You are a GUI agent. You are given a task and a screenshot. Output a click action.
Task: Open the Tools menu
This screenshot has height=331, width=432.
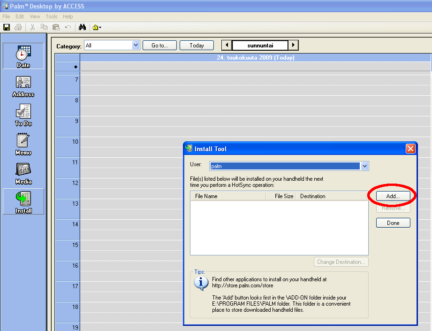pyautogui.click(x=52, y=16)
